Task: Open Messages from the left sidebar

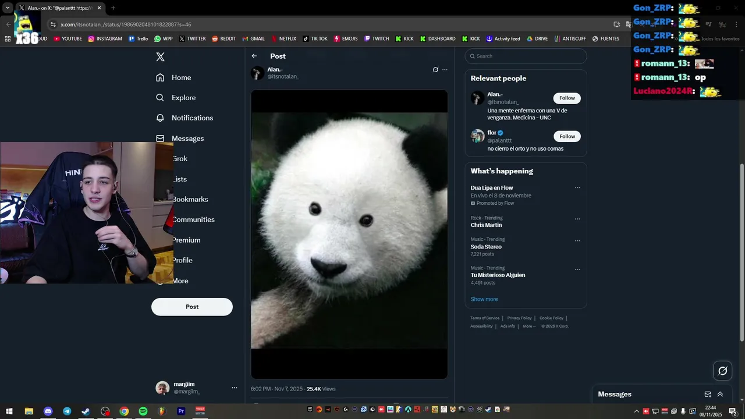Action: point(180,139)
